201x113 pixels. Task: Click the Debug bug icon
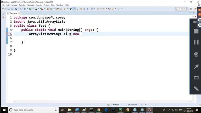click(x=25, y=9)
